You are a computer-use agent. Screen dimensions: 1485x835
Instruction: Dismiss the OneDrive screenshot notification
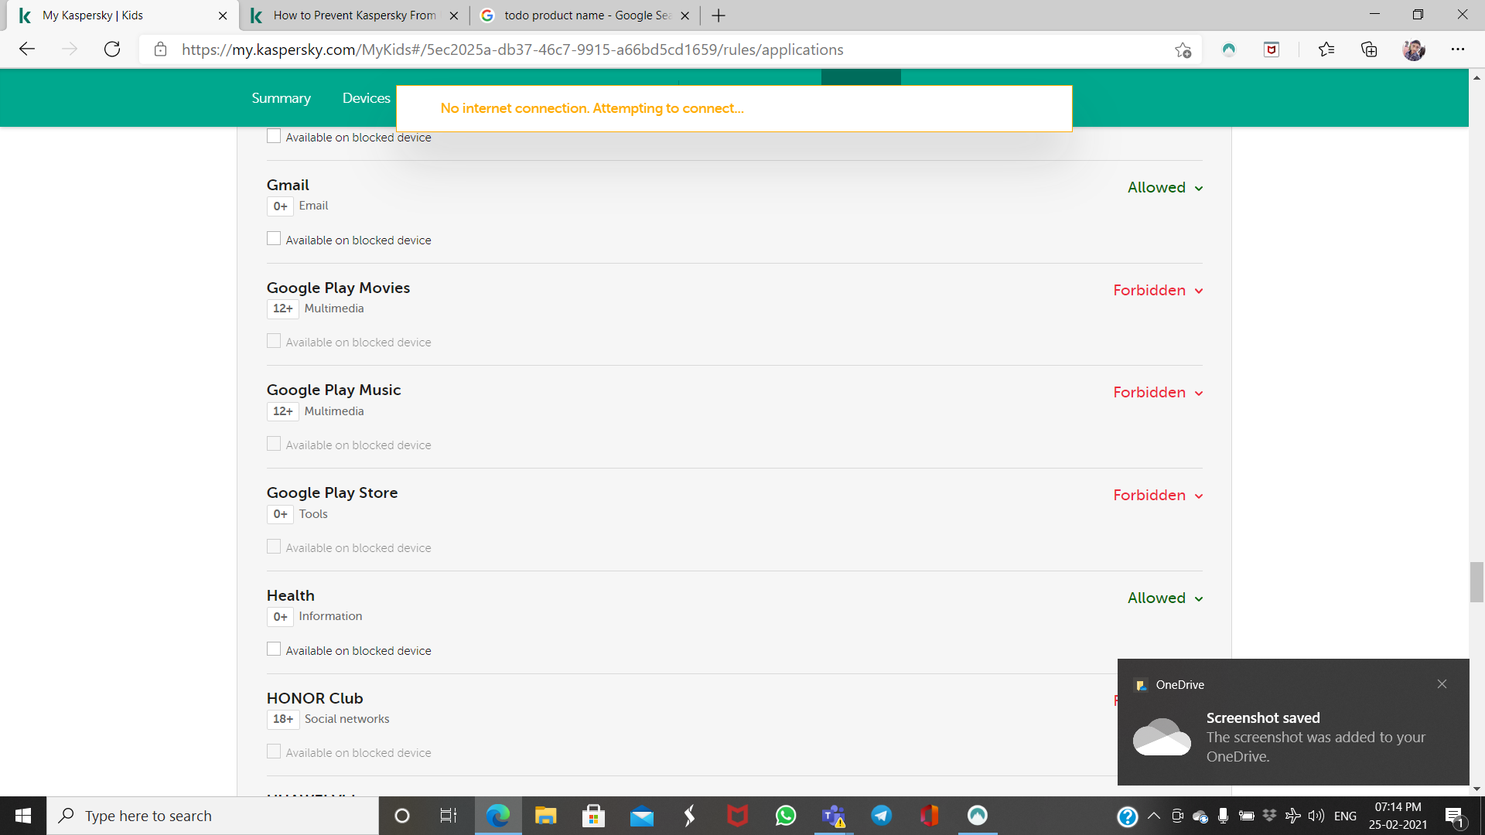(1442, 684)
